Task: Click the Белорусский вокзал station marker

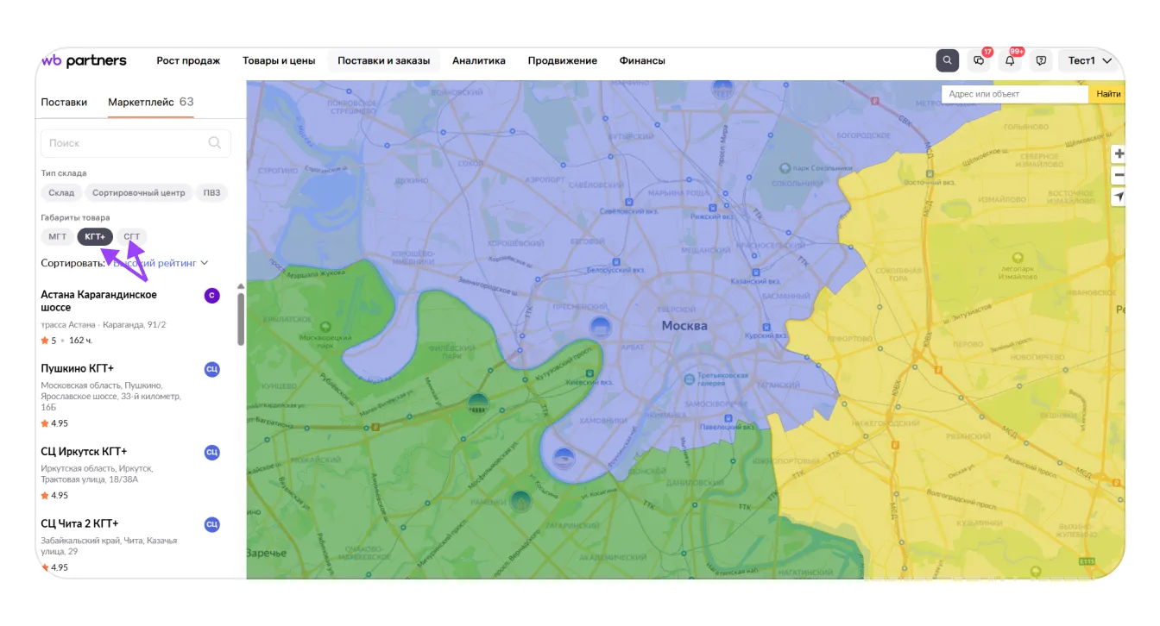Action: click(x=615, y=261)
